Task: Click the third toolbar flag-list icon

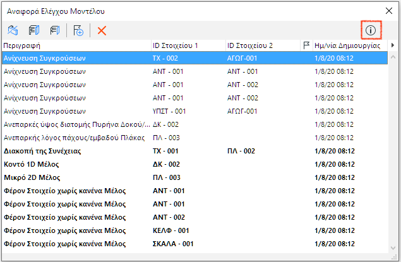Action: 55,30
